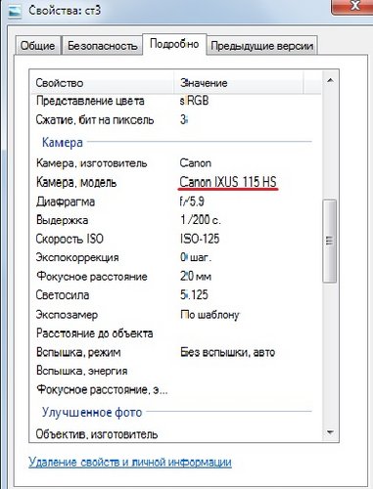The width and height of the screenshot is (373, 489).
Task: Select the Расстояние до объекта property
Action: (95, 333)
